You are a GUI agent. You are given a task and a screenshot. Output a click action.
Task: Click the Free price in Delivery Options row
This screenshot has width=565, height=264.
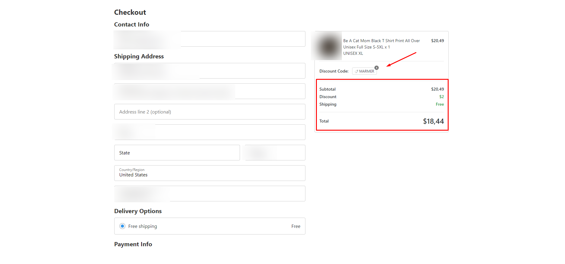pyautogui.click(x=296, y=226)
